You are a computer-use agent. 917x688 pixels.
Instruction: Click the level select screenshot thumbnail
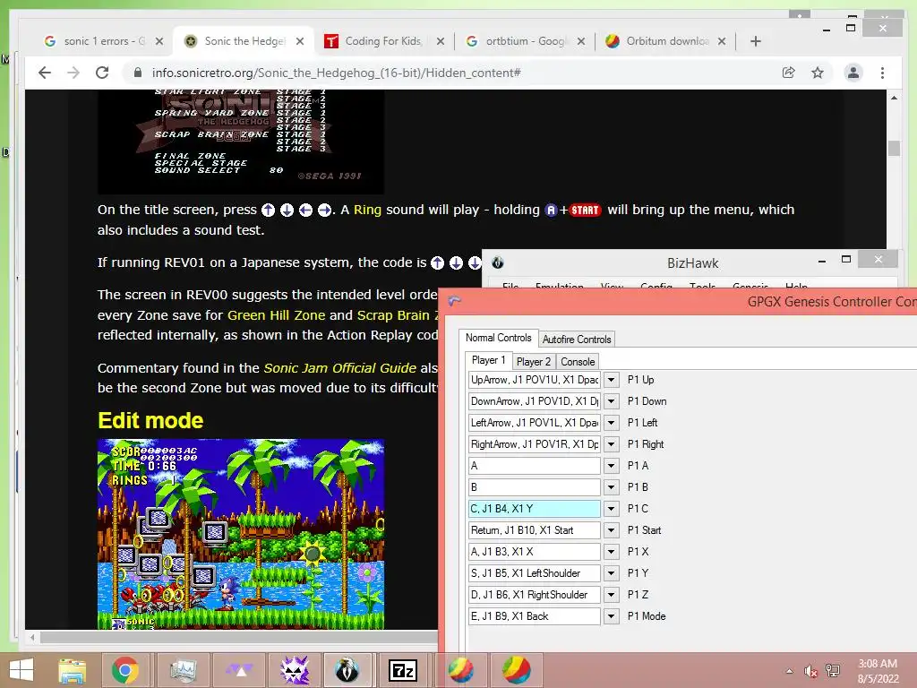point(240,142)
